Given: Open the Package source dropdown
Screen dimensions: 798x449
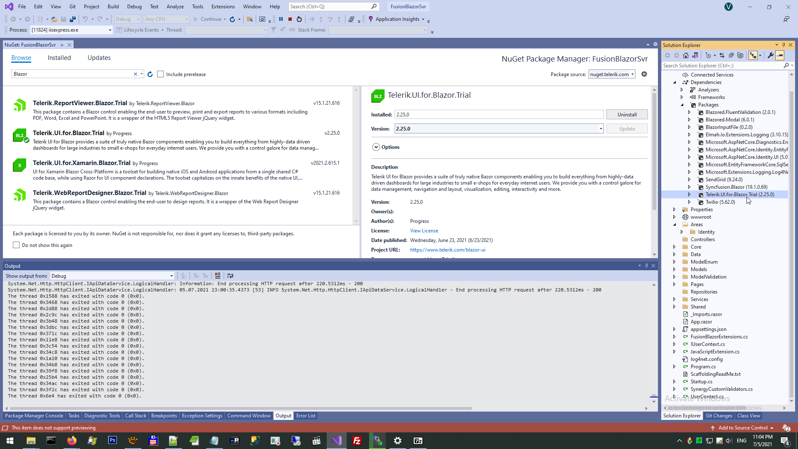Looking at the screenshot, I should 612,74.
